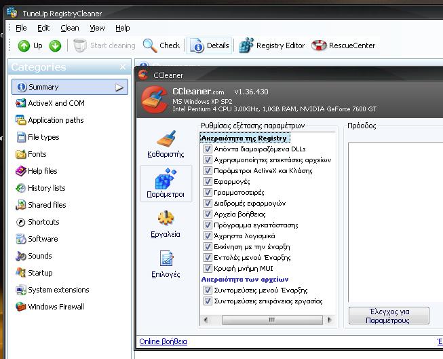This screenshot has width=443, height=359.
Task: Open CCleaner's Καθαριστής section
Action: (x=166, y=144)
